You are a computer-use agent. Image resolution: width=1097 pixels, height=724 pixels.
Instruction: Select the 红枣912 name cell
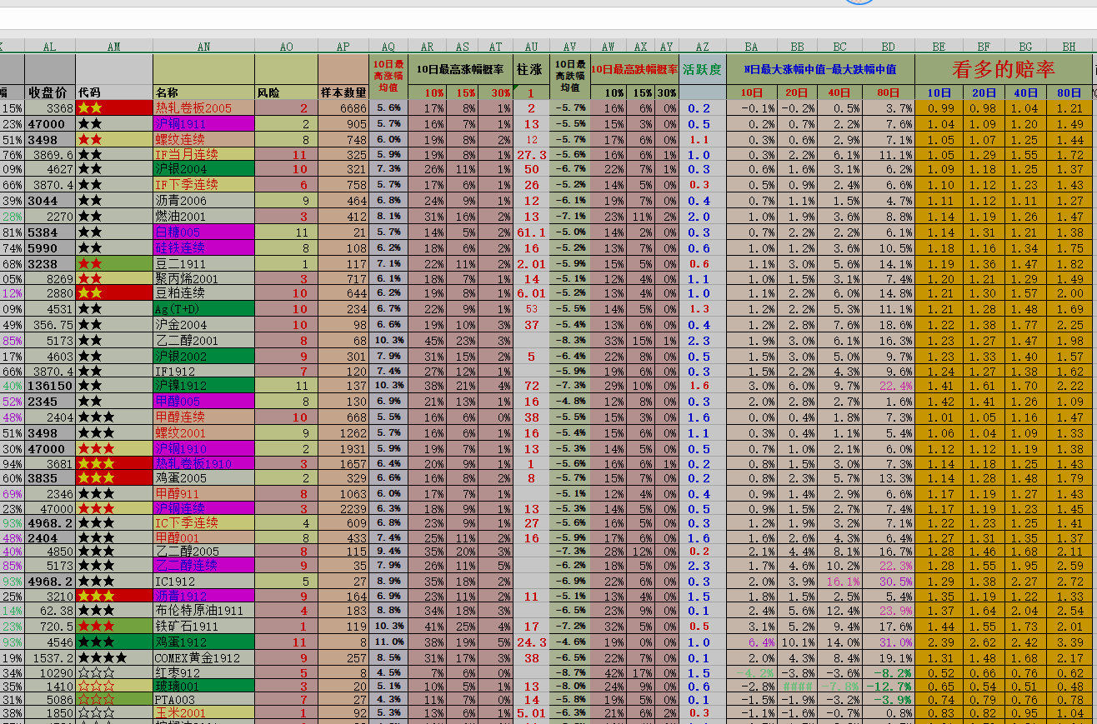click(203, 672)
